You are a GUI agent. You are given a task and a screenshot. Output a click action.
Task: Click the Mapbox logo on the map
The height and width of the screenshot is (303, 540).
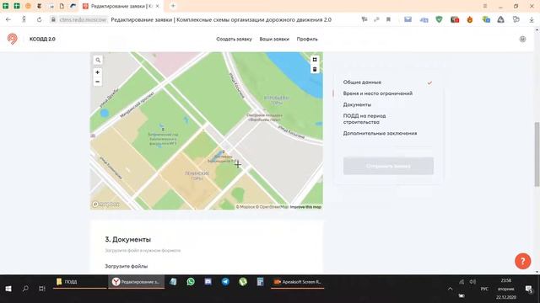point(105,204)
